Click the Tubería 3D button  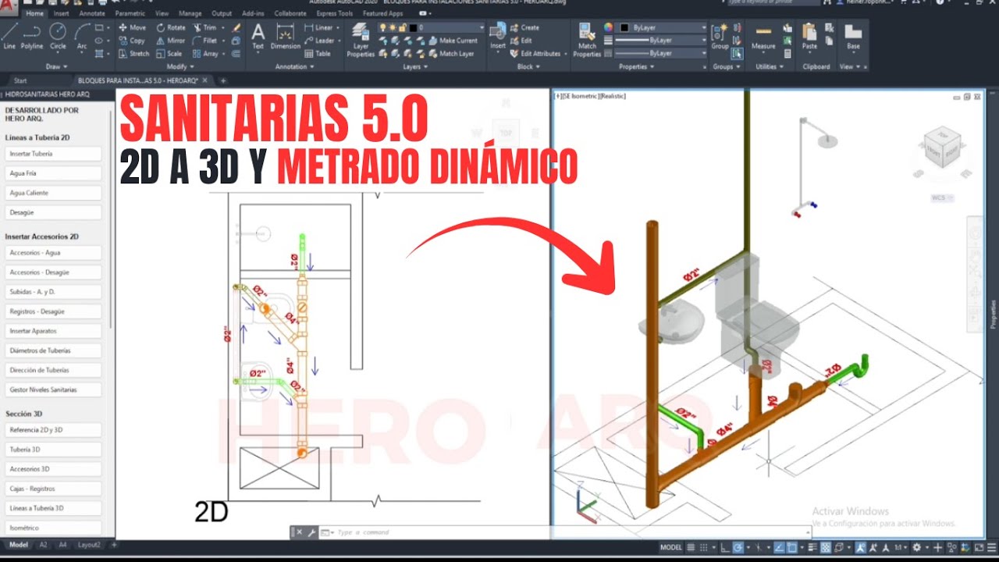tap(53, 450)
